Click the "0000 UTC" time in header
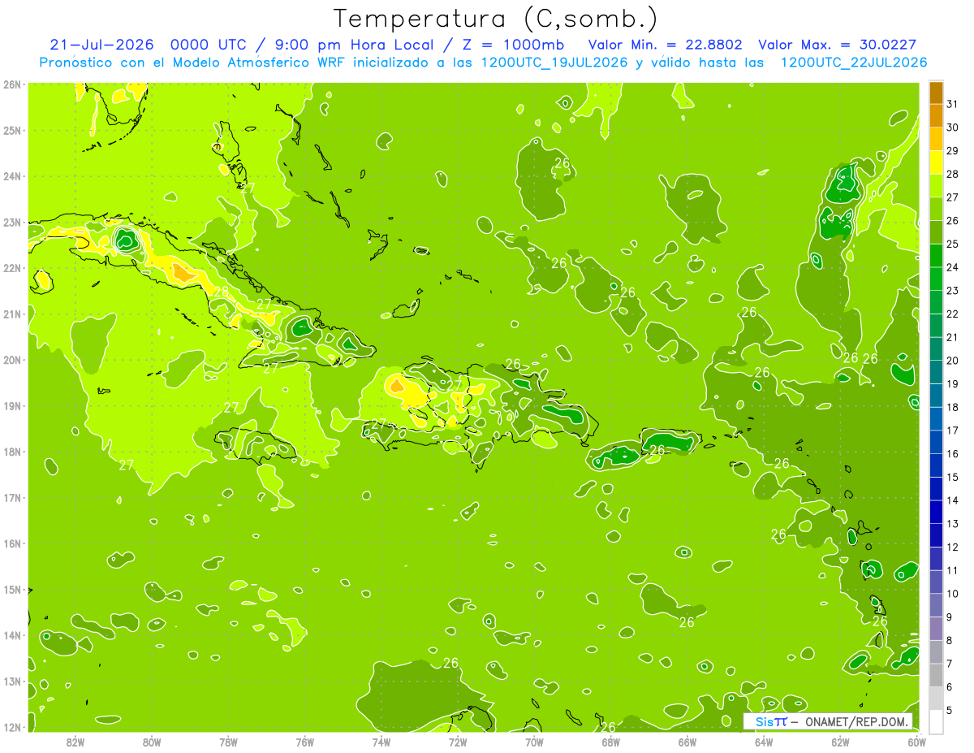The image size is (974, 753). [x=209, y=45]
